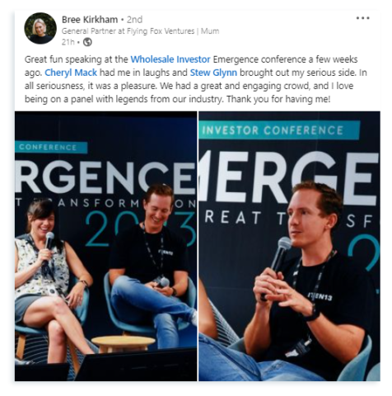
Task: Click the 21h post timestamp
Action: 68,42
